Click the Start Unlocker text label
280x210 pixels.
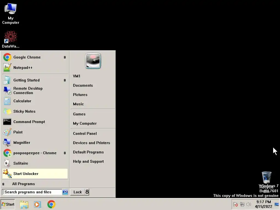coord(26,174)
